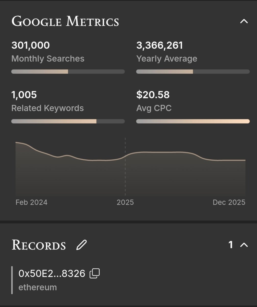Click the 2025 marker on the chart
Image resolution: width=257 pixels, height=307 pixels.
[125, 202]
